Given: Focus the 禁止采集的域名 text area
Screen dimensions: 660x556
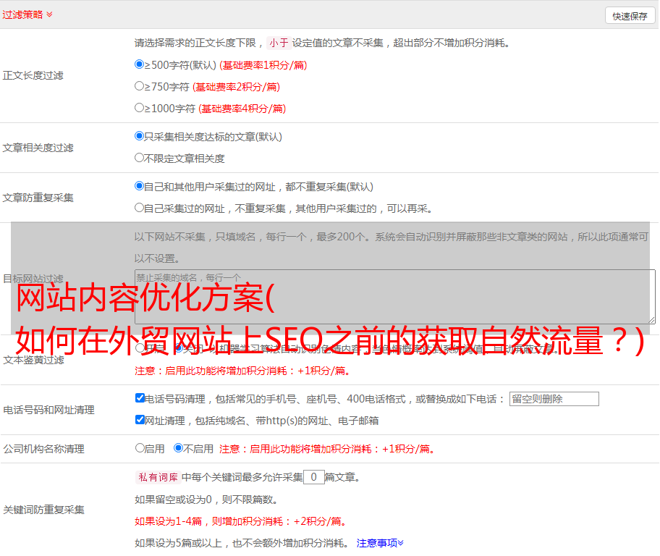Looking at the screenshot, I should (394, 297).
